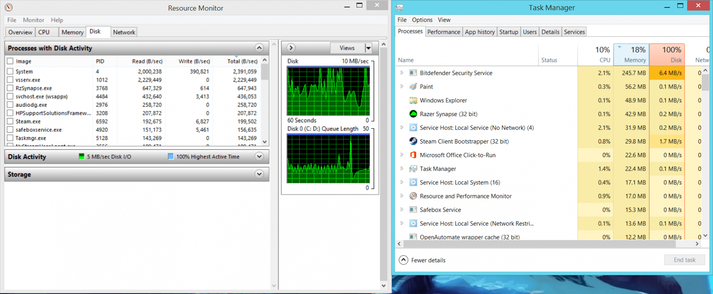Click the disk process list vertical scrollbar
The width and height of the screenshot is (713, 294).
click(x=265, y=72)
